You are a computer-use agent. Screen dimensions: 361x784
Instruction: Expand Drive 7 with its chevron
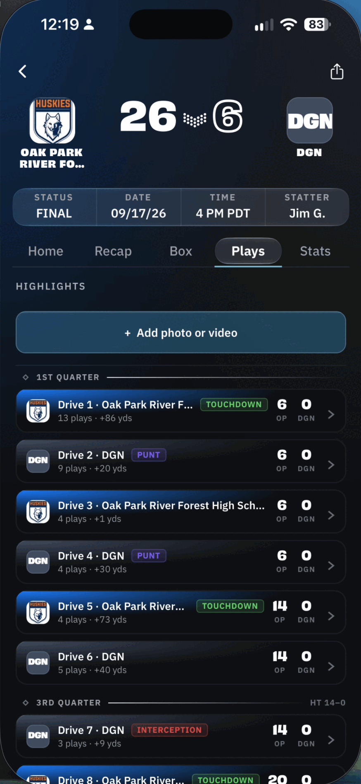click(331, 740)
